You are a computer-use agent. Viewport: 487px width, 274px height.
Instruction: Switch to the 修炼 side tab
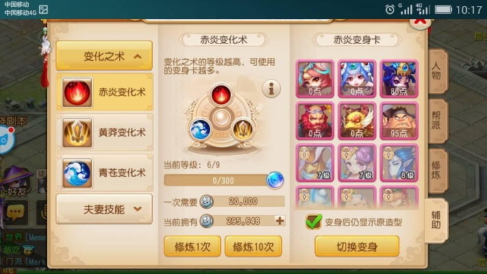[x=437, y=171]
